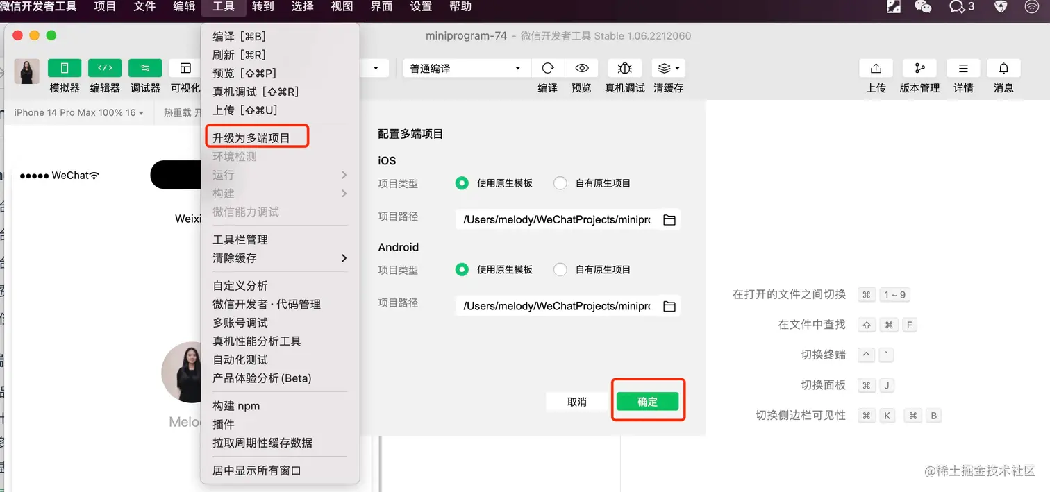Open the chat bubble icon showing 3
Viewport: 1050px width, 492px height.
(962, 7)
